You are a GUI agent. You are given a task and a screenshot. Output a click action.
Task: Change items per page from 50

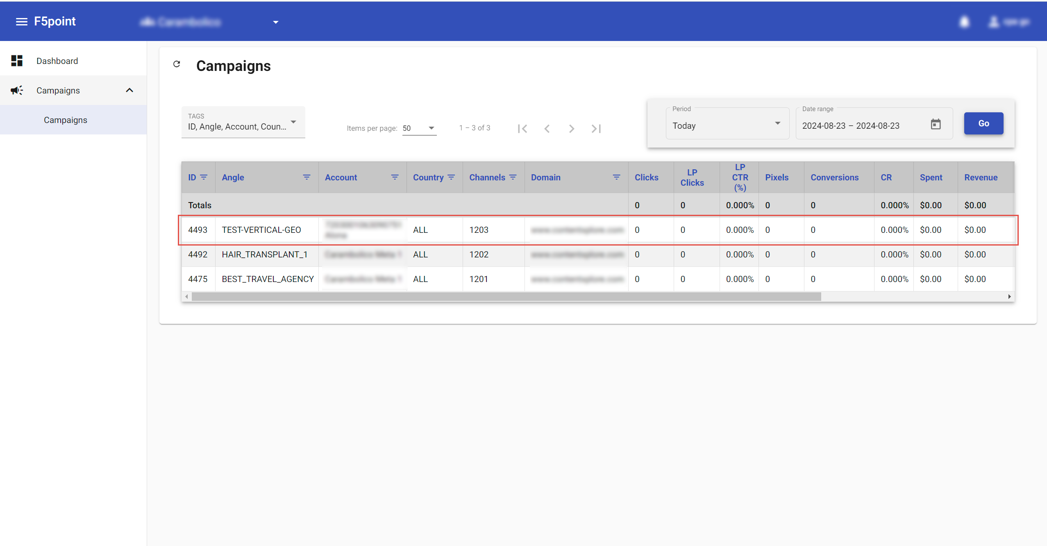[419, 128]
